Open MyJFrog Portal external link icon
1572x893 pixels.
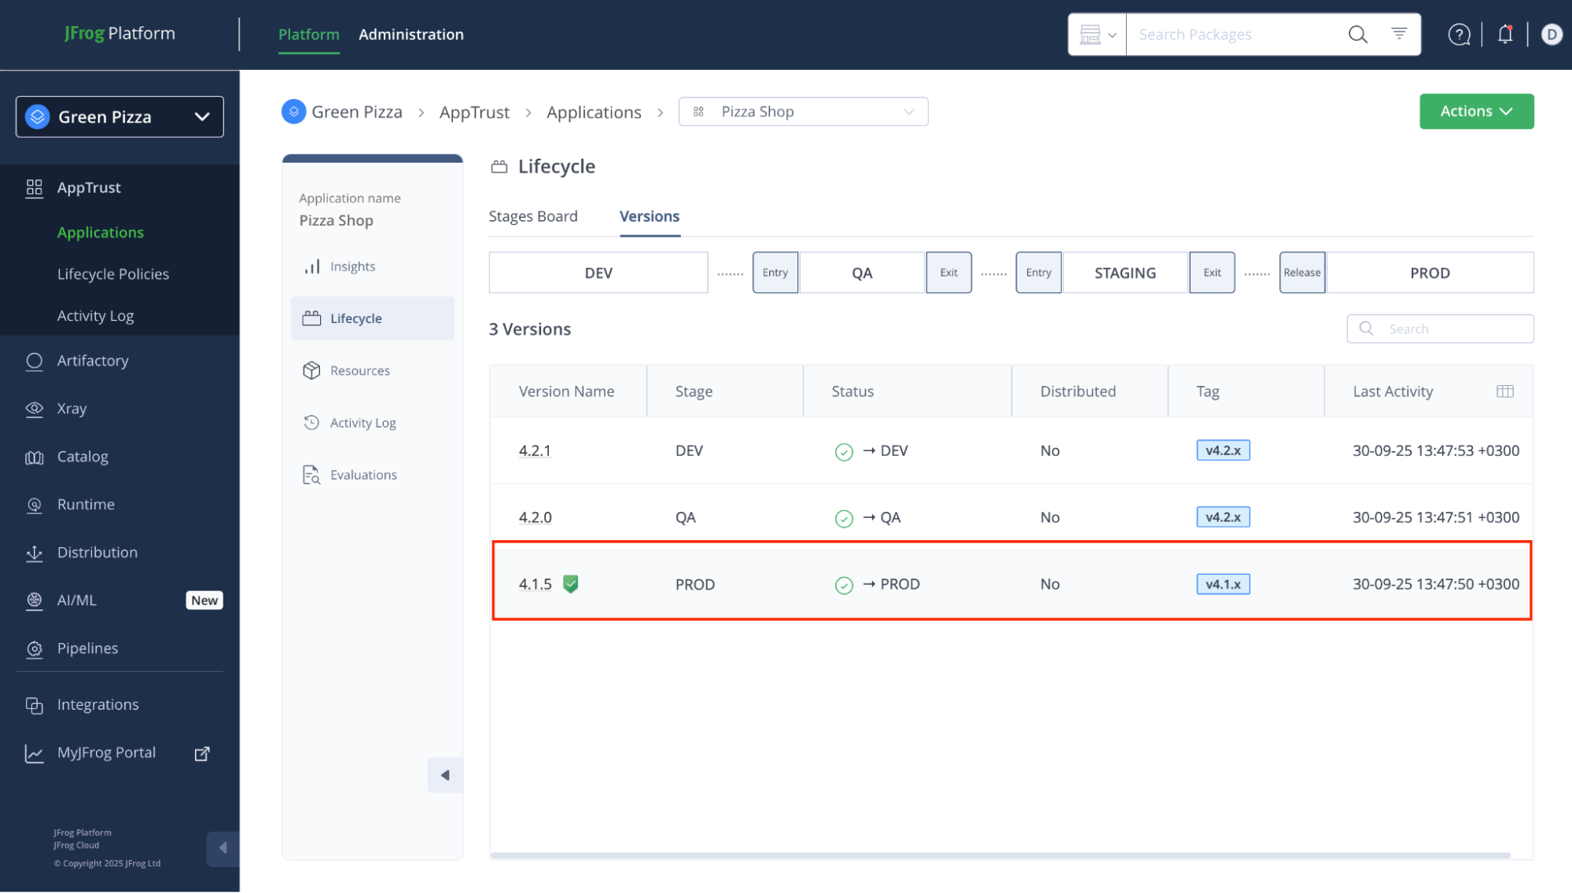(x=202, y=753)
